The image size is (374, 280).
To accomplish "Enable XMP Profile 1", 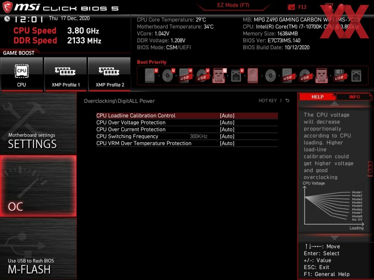I will click(65, 74).
